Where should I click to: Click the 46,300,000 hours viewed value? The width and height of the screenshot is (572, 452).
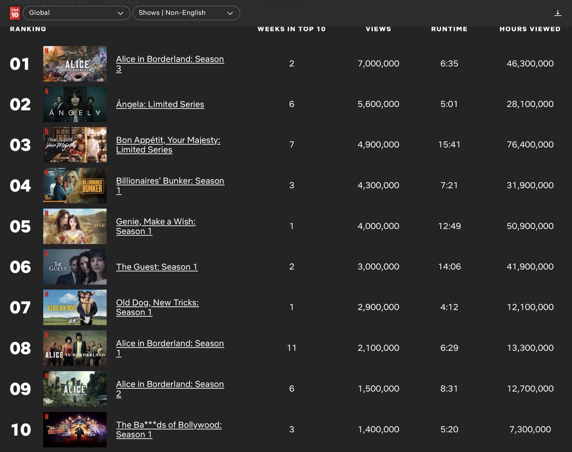coord(530,64)
